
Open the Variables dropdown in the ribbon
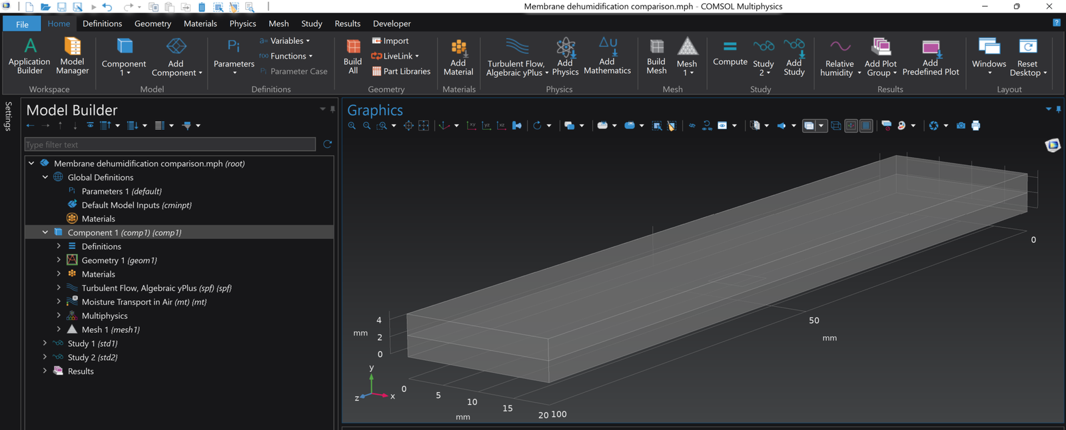coord(285,41)
